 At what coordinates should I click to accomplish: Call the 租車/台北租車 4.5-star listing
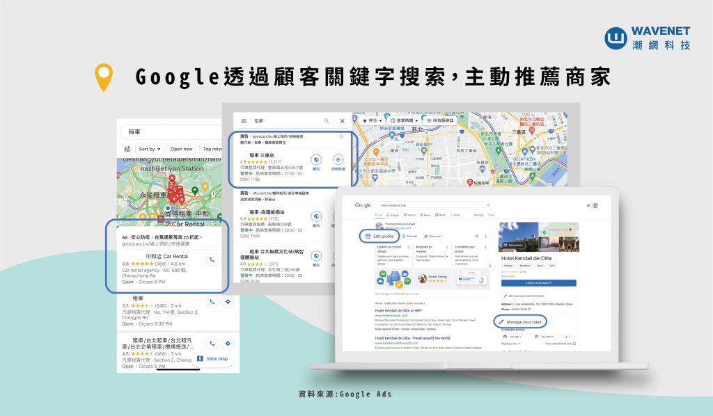pos(212,344)
